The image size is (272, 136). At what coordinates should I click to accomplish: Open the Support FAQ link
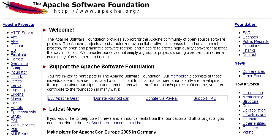point(205,98)
